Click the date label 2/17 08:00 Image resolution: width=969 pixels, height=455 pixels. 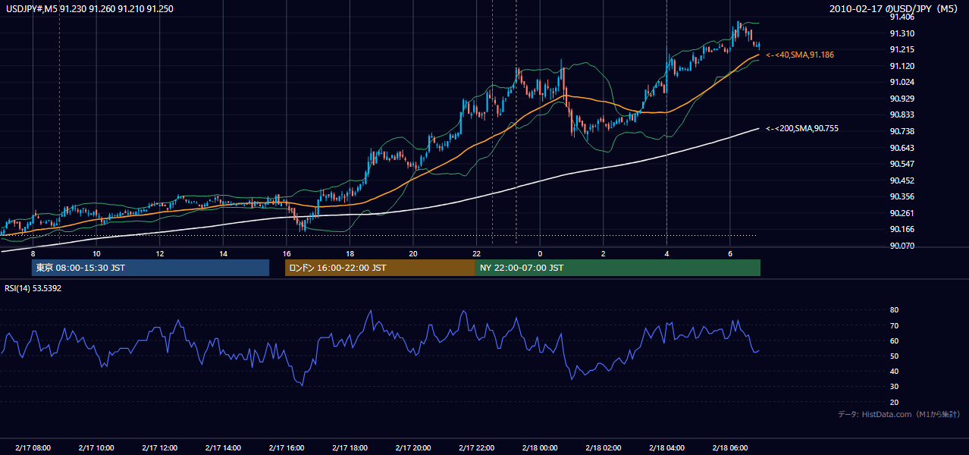point(33,448)
